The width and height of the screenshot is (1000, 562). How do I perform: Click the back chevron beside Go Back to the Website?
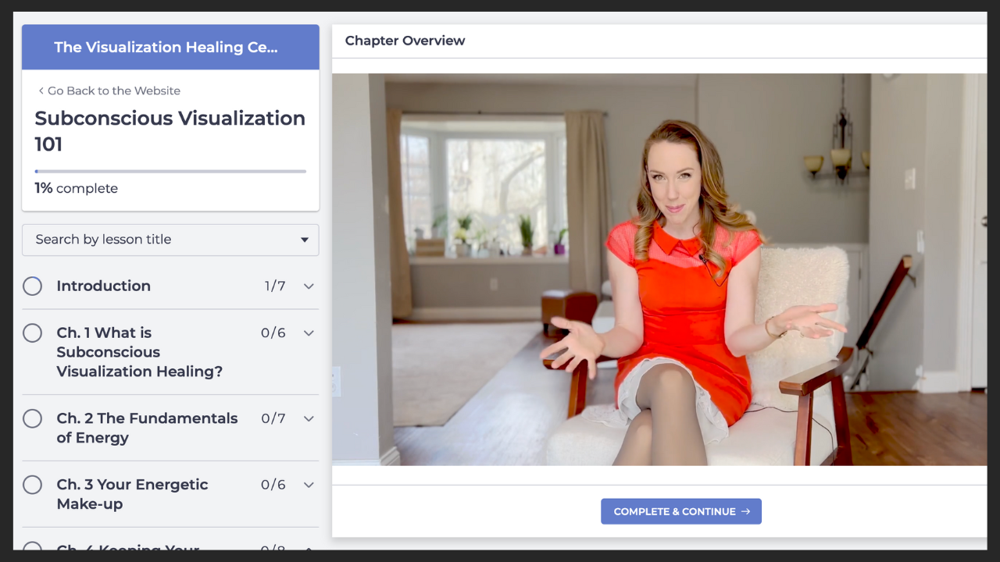coord(41,91)
